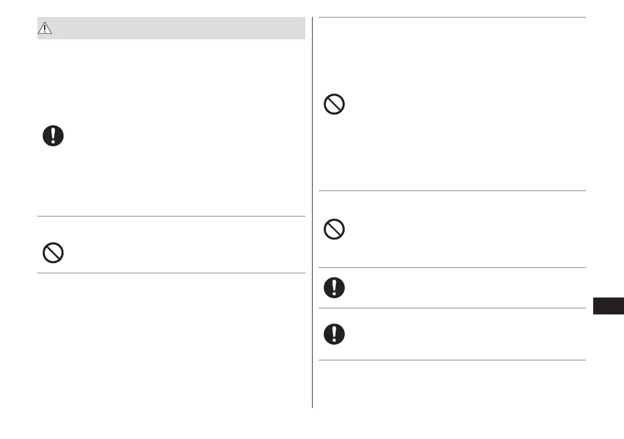Viewport: 624px width, 439px height.
Task: Click the prohibition circle icon in left column
Action: click(53, 252)
